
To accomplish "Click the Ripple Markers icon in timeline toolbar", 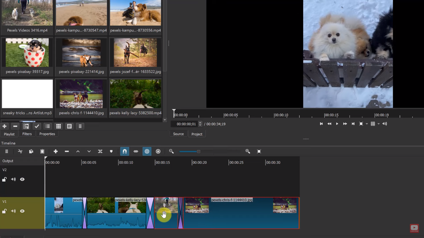I will 158,151.
